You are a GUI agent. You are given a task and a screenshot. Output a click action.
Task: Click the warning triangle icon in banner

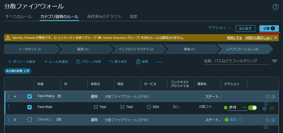click(8, 38)
